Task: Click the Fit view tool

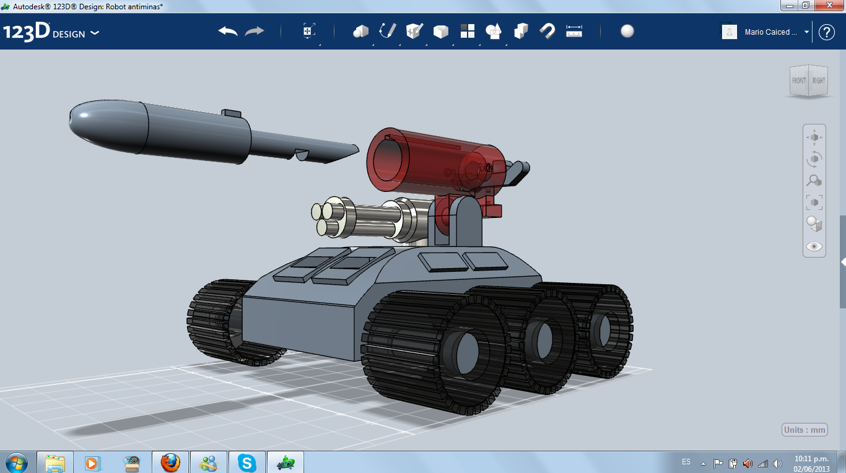Action: tap(814, 202)
